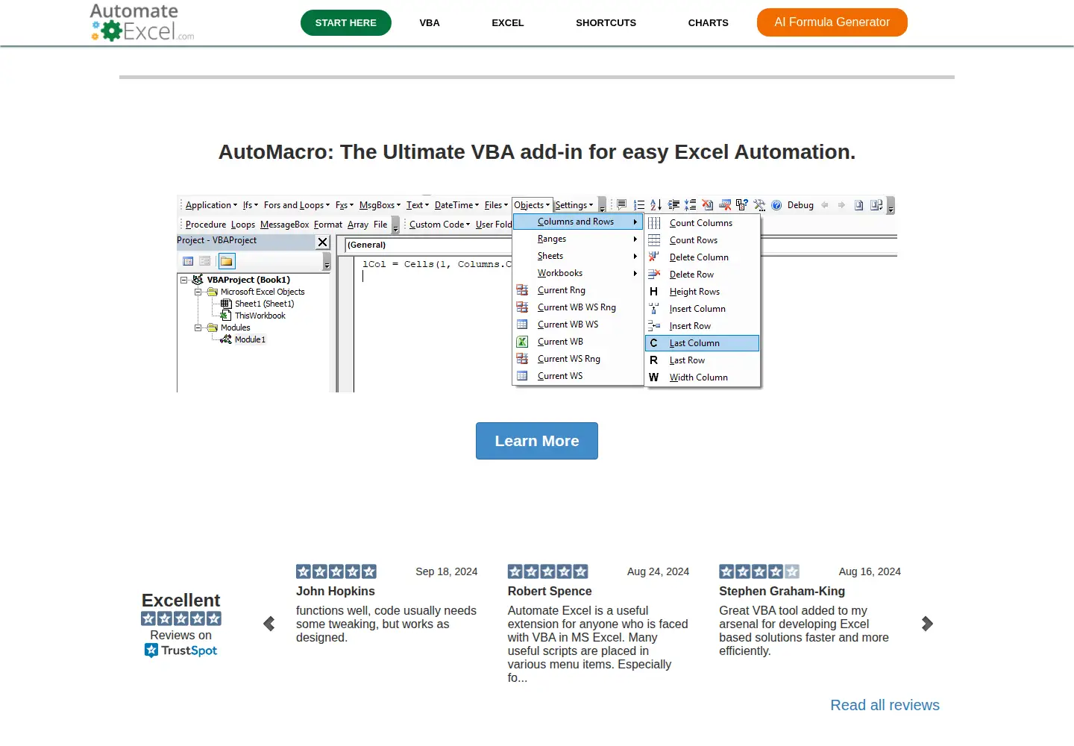Image resolution: width=1074 pixels, height=746 pixels.
Task: Collapse the Modules folder node
Action: (198, 328)
